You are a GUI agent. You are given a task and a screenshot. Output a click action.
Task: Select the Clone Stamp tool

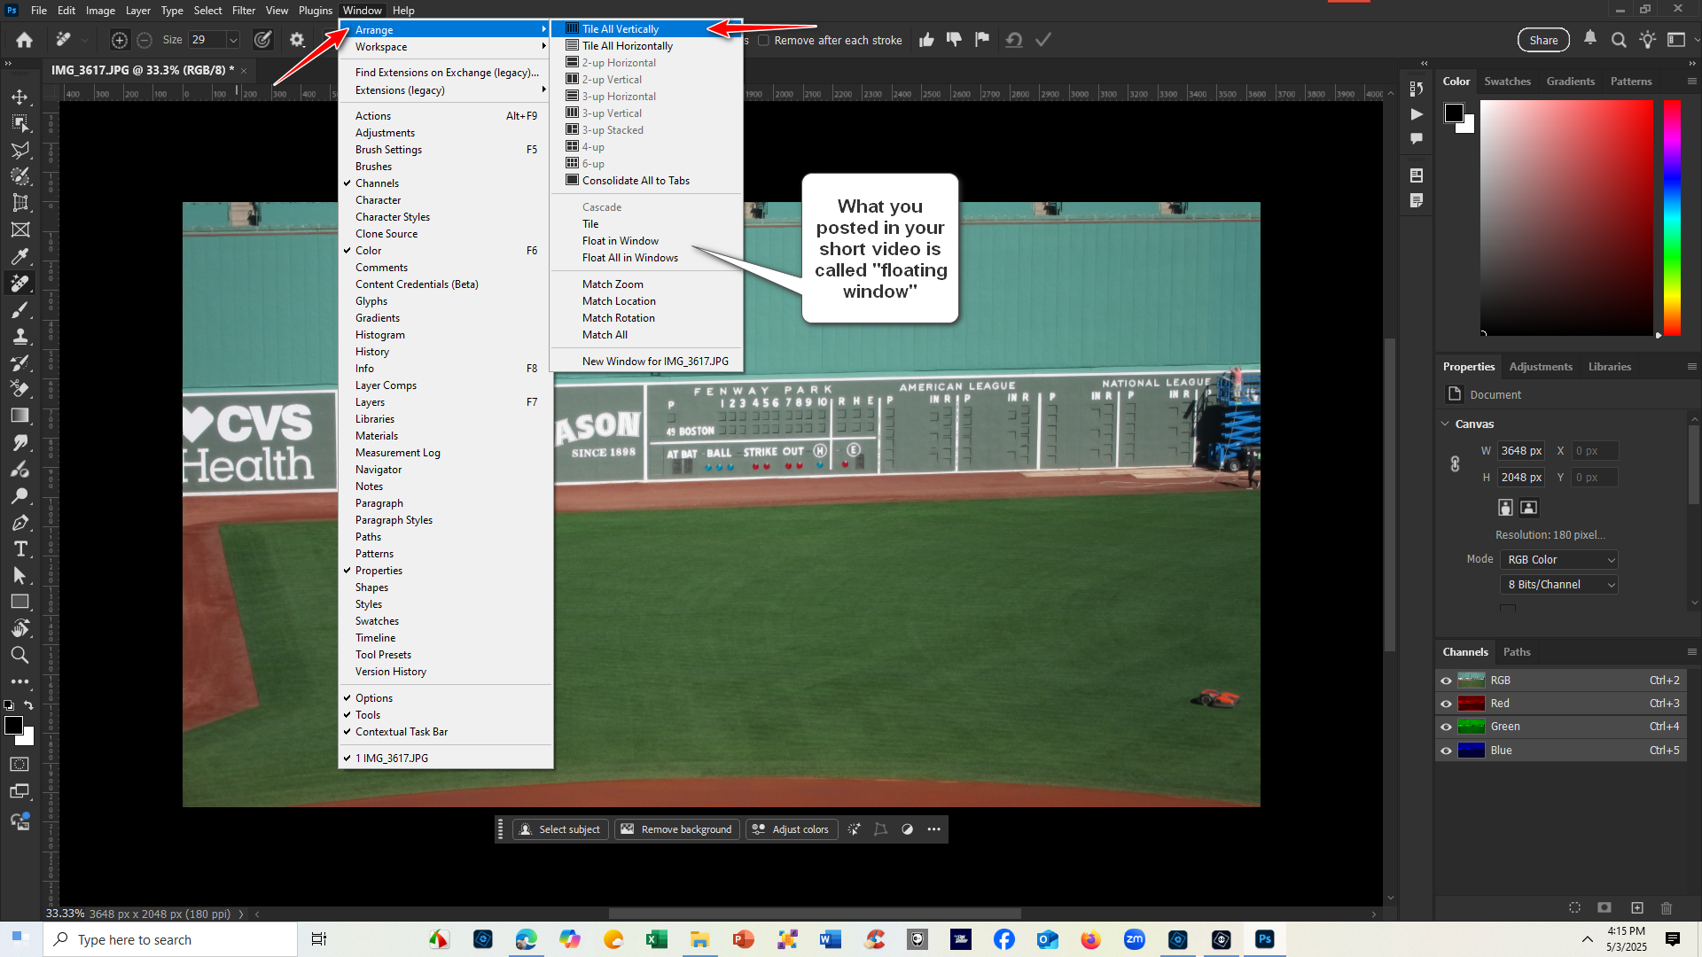[x=21, y=335]
